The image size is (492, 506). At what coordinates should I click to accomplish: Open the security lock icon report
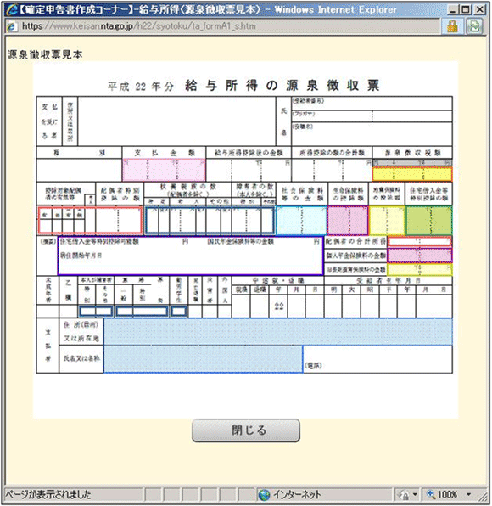452,26
